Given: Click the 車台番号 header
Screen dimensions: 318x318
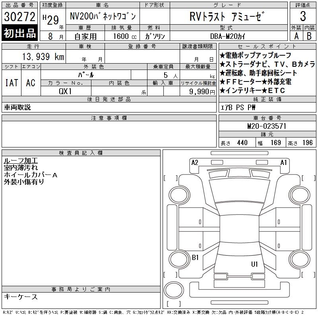Looking at the screenshot, I should point(267,118).
